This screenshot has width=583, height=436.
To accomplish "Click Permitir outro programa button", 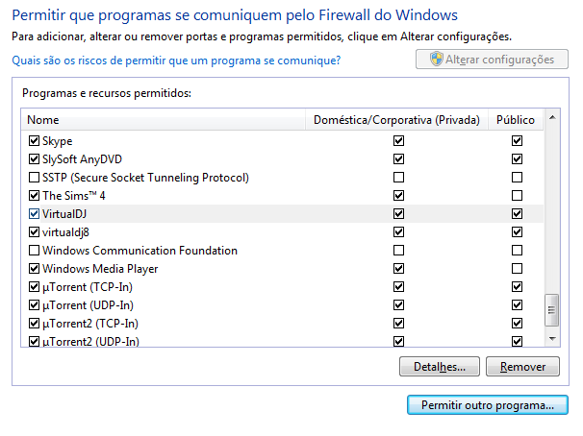I will [x=488, y=405].
